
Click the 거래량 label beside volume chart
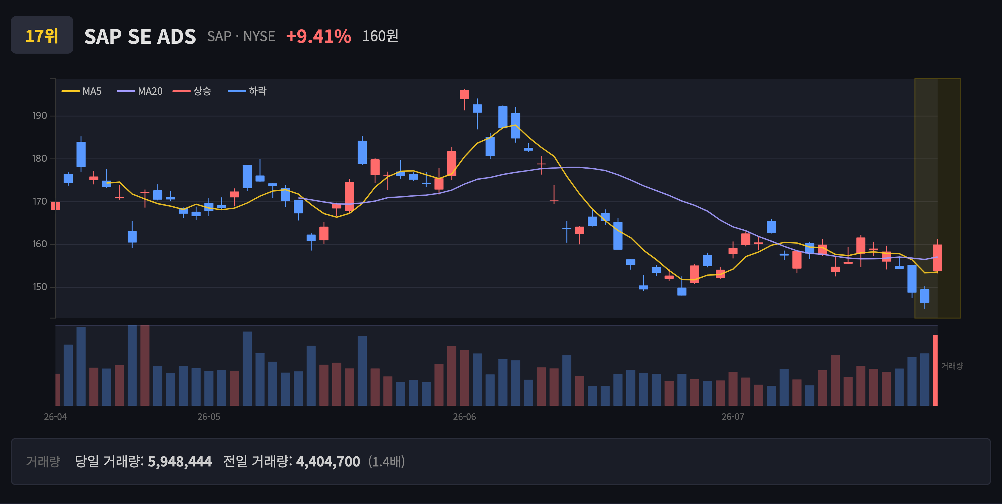[952, 366]
